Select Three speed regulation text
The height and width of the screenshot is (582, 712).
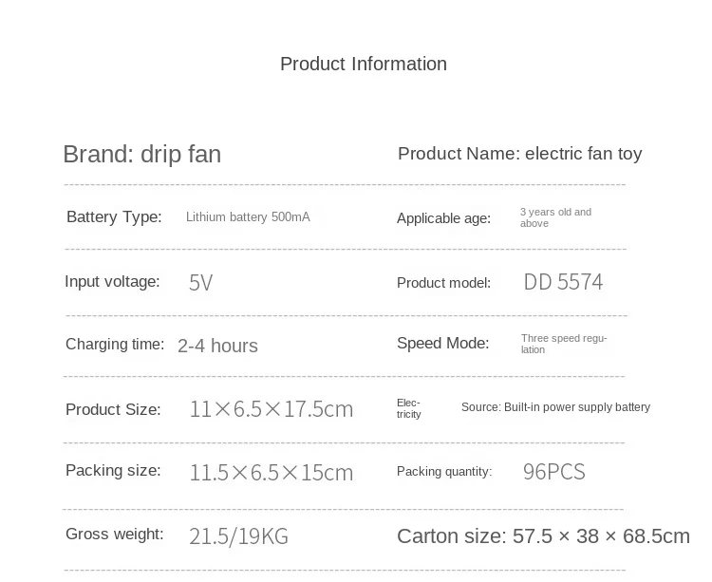[x=564, y=344]
